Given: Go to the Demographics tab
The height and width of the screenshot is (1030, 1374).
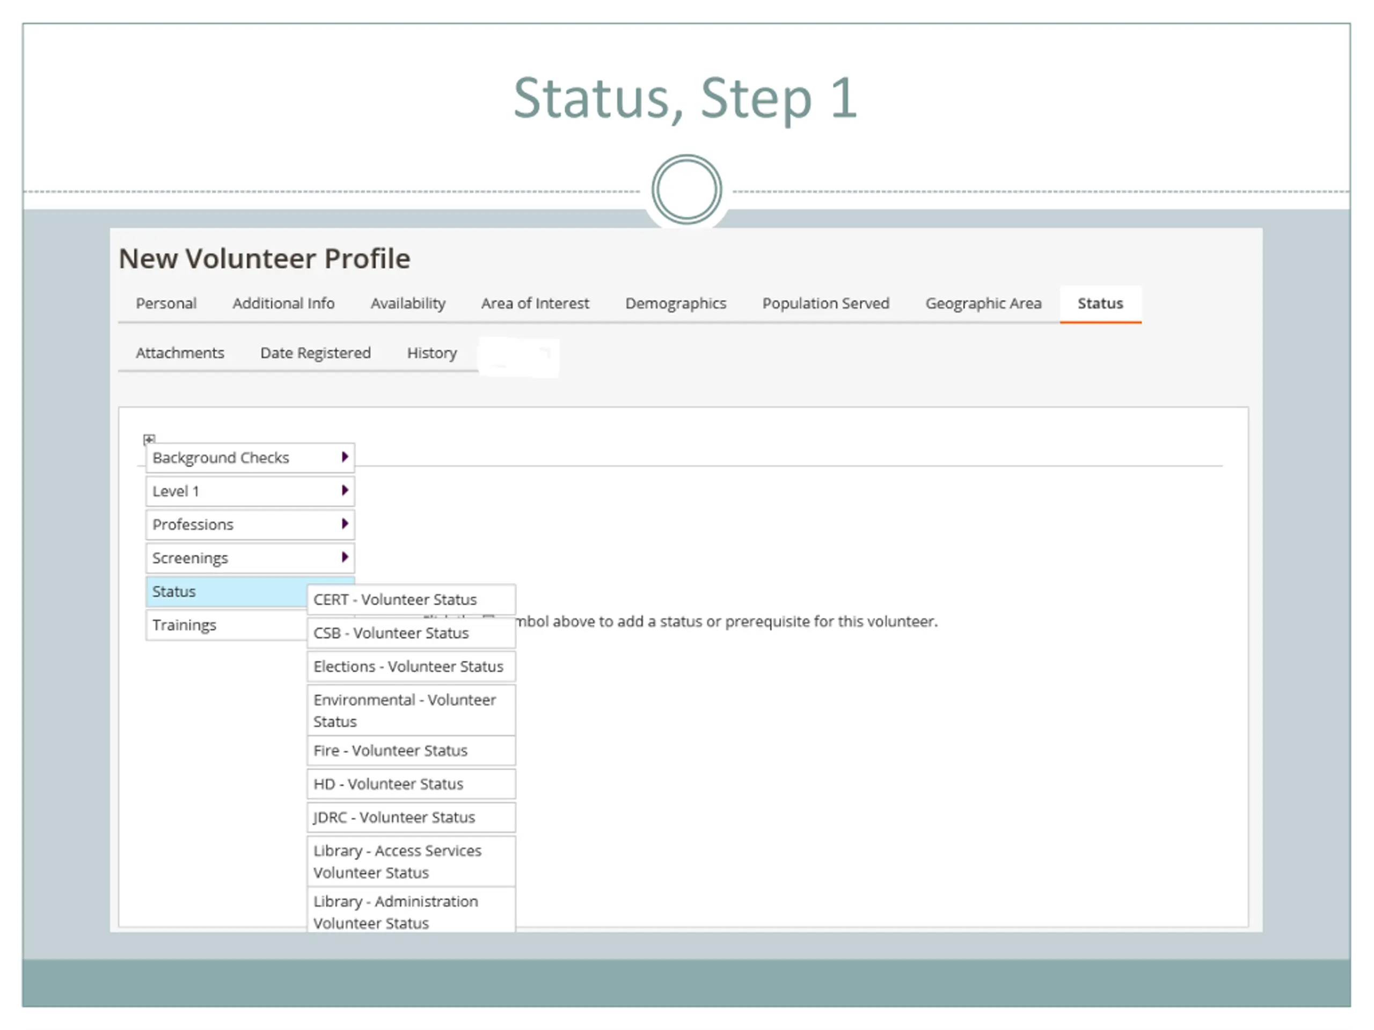Looking at the screenshot, I should pos(675,304).
